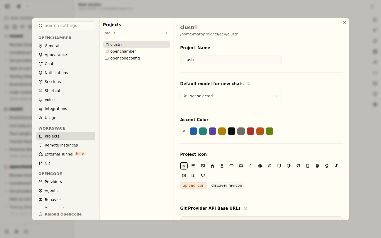Screen dimensions: 381x238
Task: Select the shield project icon
Action: [x=279, y=166]
